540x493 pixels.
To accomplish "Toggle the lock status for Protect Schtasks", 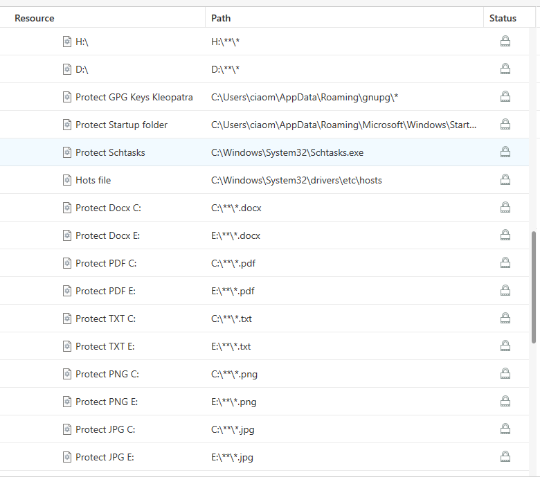I will (x=505, y=152).
